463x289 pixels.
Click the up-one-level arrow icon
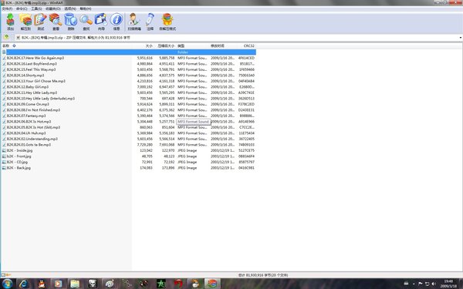6,38
